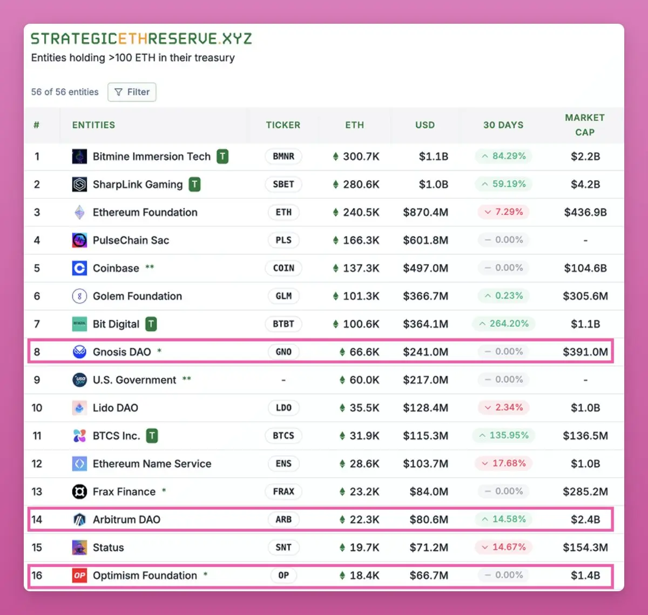
Task: Click the Arbitrum DAO logo icon
Action: pos(79,519)
